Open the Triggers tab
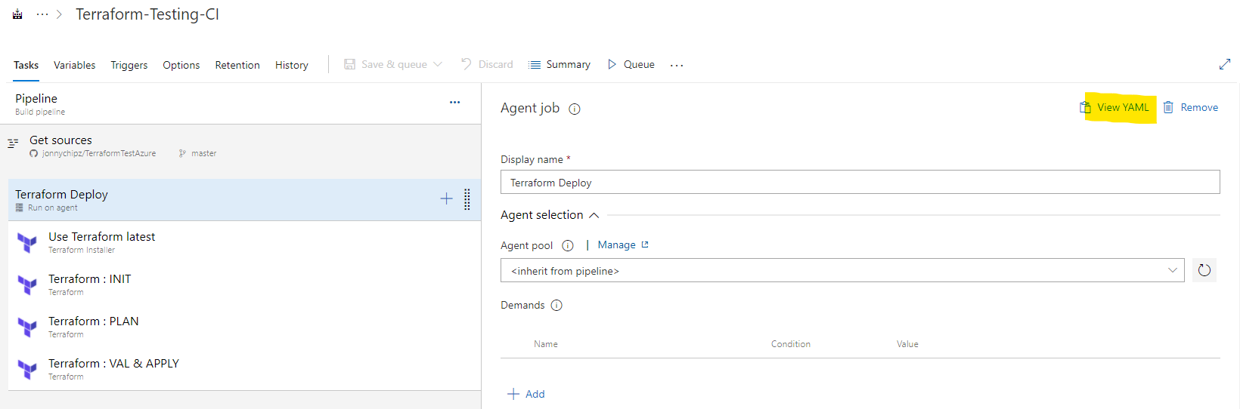 click(129, 66)
